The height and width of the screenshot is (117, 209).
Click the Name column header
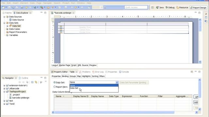[63, 96]
